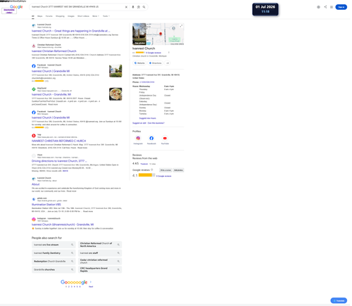Open the 'Illumination Station VBS' link

pos(46,205)
